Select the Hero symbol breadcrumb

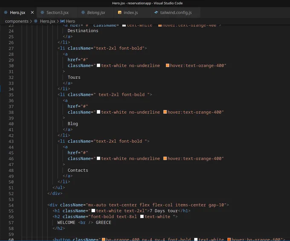pyautogui.click(x=70, y=21)
